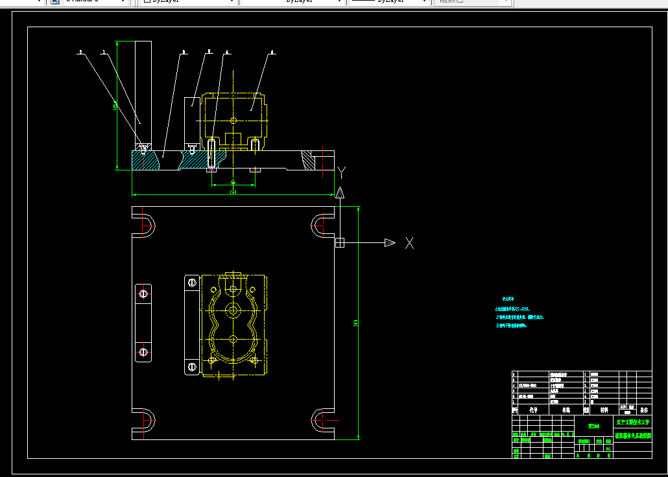Select the 代号 column header in parts list
Viewport: 668px width, 477px height.
pos(533,410)
